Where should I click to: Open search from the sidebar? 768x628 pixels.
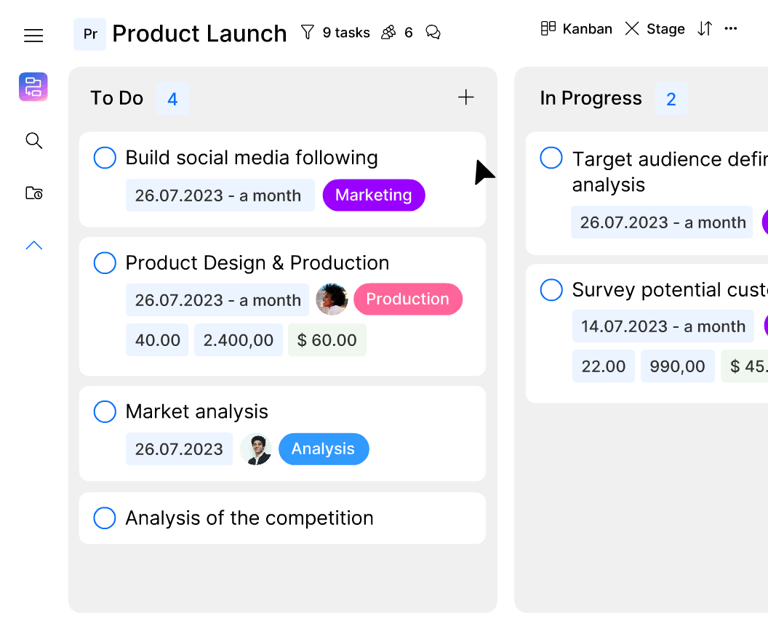33,140
